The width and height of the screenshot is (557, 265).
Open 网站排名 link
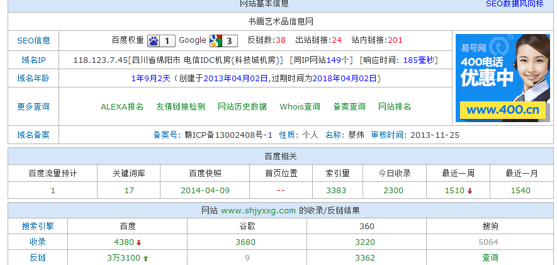click(x=395, y=107)
